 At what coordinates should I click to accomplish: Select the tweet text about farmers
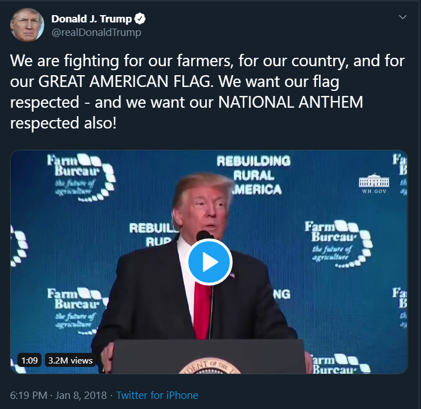(207, 91)
